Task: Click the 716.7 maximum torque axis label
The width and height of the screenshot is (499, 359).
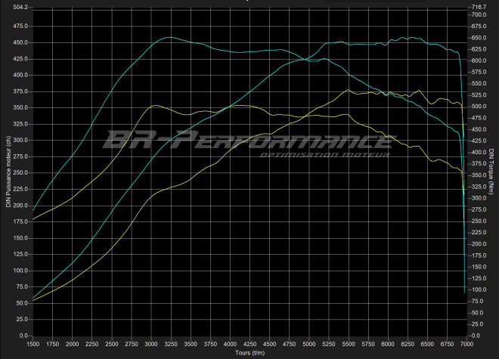Action: (x=479, y=7)
